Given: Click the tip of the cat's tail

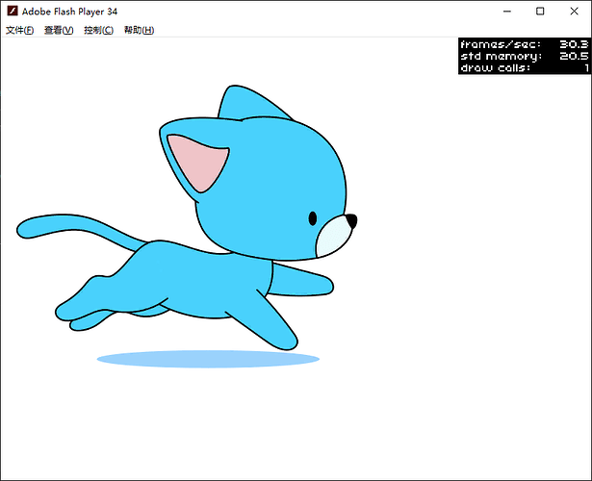Looking at the screenshot, I should coord(26,229).
